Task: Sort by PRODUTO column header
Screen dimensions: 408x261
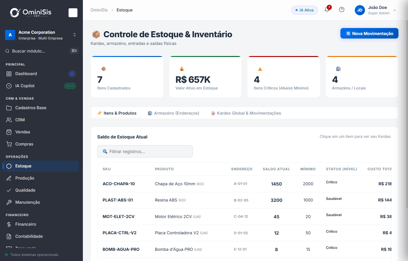Action: [164, 169]
